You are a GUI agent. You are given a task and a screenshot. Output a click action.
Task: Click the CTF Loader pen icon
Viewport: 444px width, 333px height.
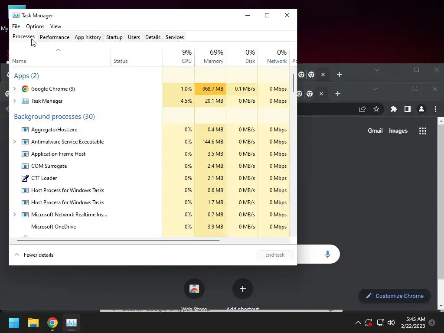click(25, 178)
